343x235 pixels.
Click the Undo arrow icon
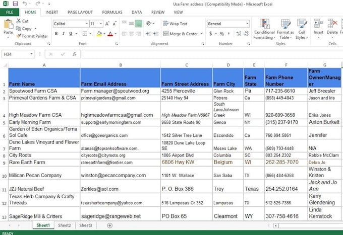click(x=25, y=4)
